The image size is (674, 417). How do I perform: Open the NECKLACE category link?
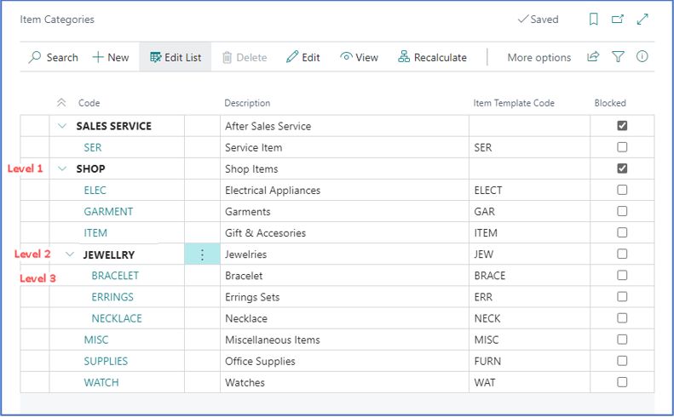117,318
